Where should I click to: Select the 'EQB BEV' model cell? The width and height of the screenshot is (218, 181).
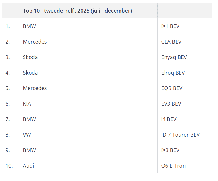(172, 88)
